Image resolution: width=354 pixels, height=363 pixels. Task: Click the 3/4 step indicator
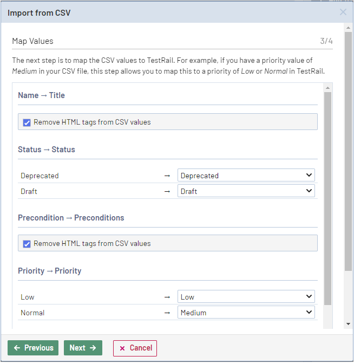point(326,41)
